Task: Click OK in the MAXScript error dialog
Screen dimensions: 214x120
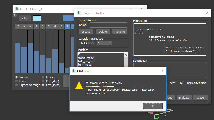Action: point(153,106)
